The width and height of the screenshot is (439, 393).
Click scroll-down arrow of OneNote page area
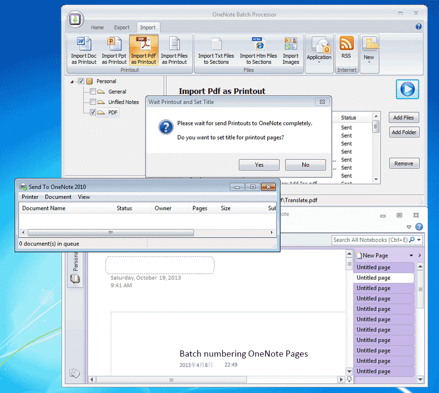(x=349, y=371)
